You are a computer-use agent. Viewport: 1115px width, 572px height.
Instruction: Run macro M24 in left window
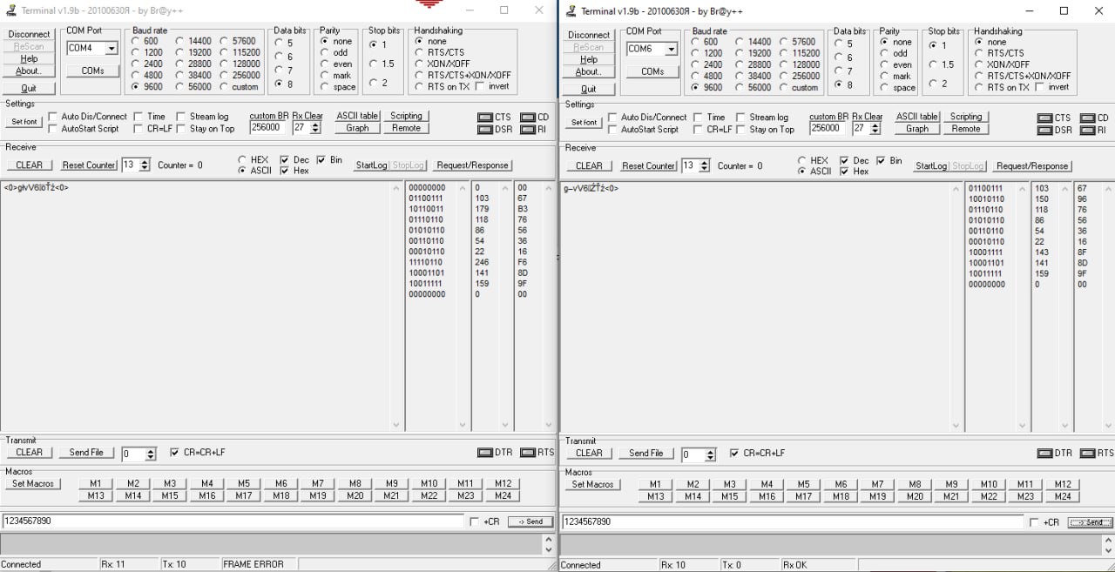[x=503, y=495]
